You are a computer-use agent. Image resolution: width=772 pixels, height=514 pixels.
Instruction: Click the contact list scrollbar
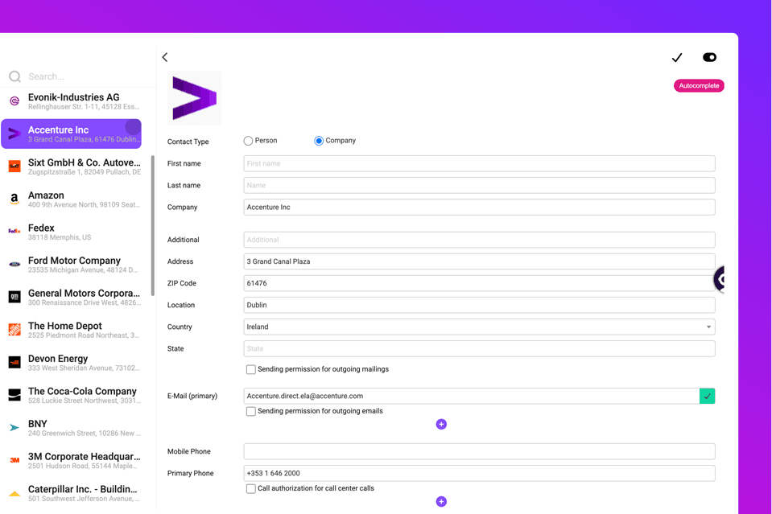[x=153, y=226]
